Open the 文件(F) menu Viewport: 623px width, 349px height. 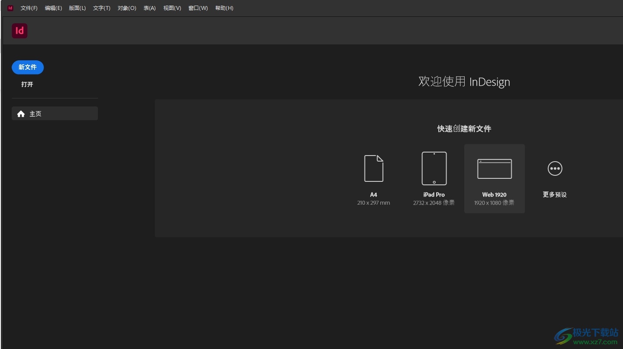tap(29, 8)
